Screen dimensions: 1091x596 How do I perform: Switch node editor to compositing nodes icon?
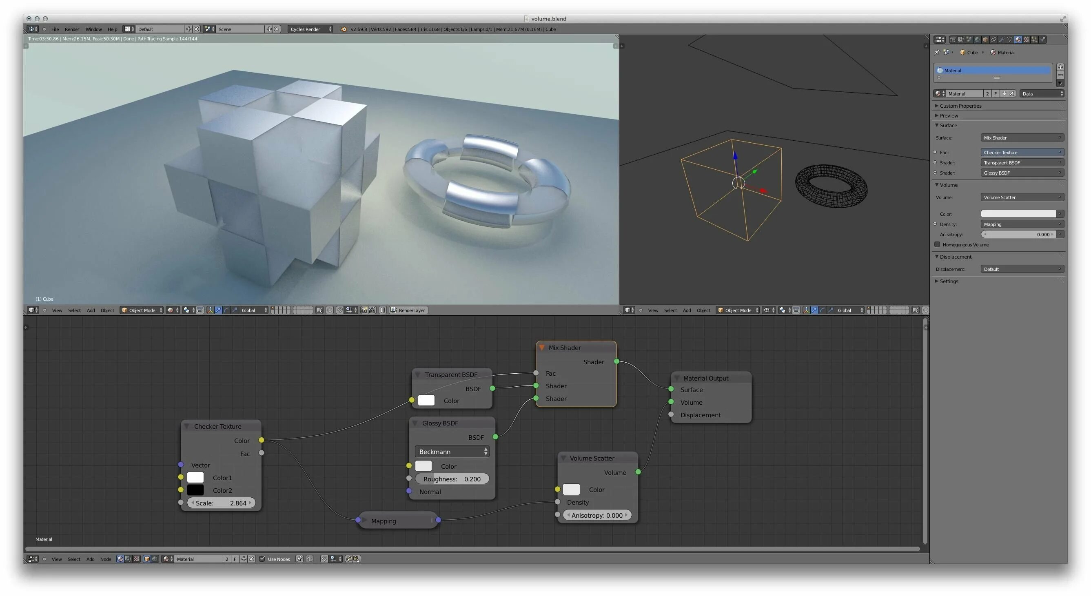click(x=128, y=559)
